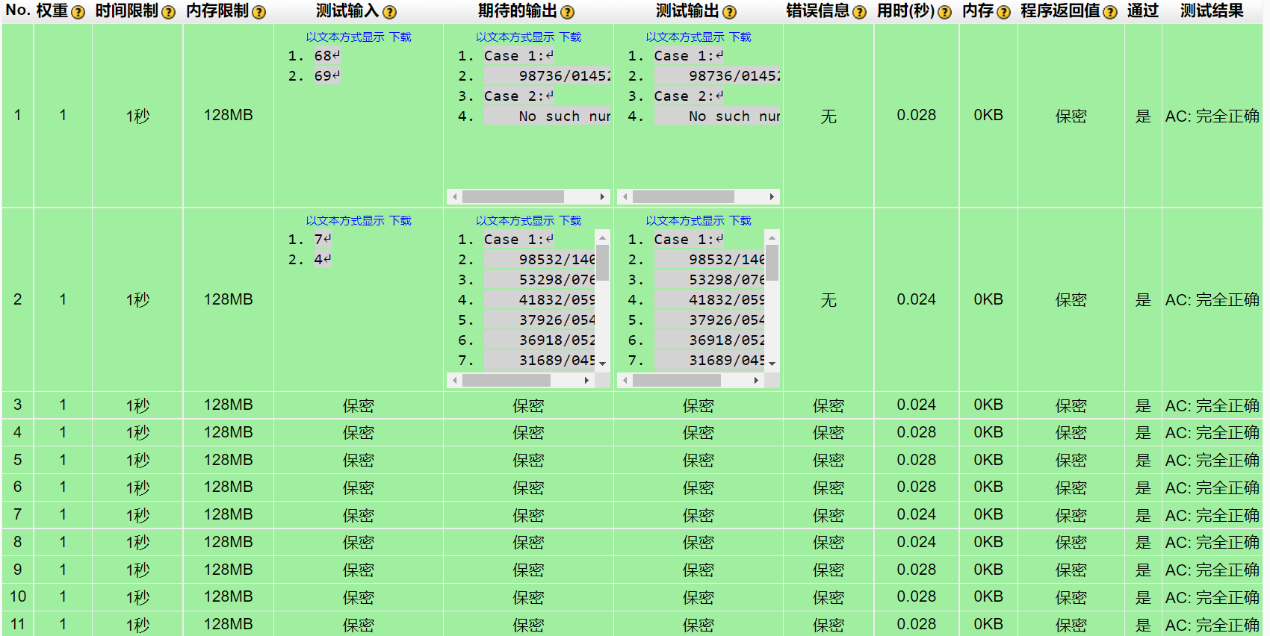Open row 1 测试输出 以文本方式显示 link
Image resolution: width=1270 pixels, height=636 pixels.
click(x=685, y=37)
